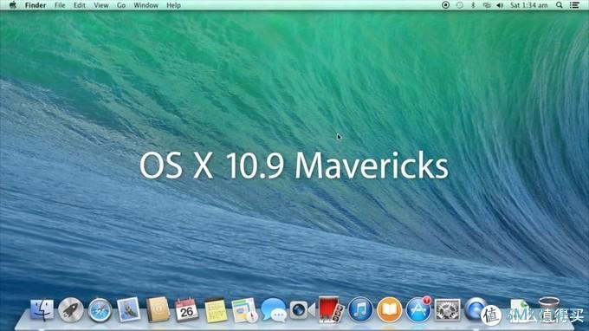The image size is (589, 331).
Task: Open Mail stamp icon in dock
Action: click(x=128, y=310)
